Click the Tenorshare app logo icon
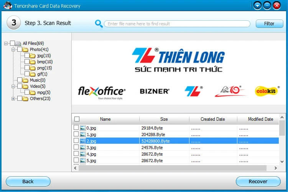This screenshot has height=192, width=288. click(x=8, y=5)
